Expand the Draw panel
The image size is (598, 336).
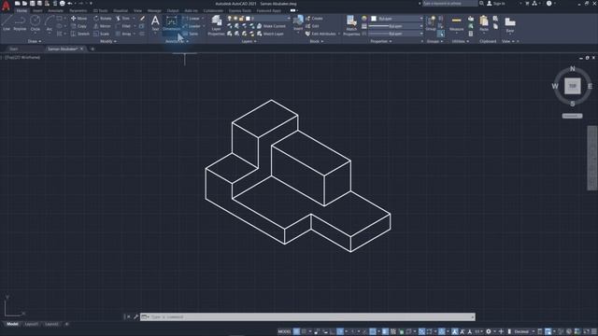35,41
